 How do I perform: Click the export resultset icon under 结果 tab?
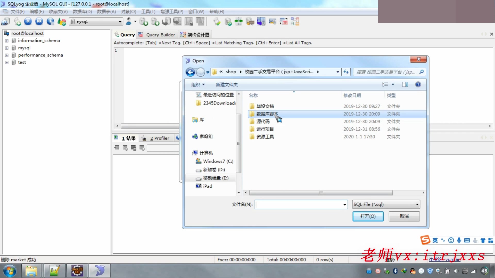pyautogui.click(x=125, y=147)
